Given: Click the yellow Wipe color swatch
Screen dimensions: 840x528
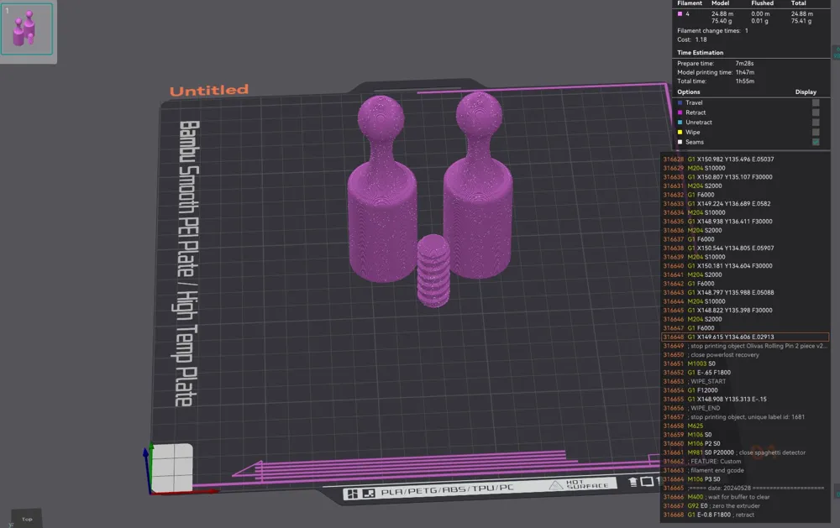Looking at the screenshot, I should tap(680, 133).
